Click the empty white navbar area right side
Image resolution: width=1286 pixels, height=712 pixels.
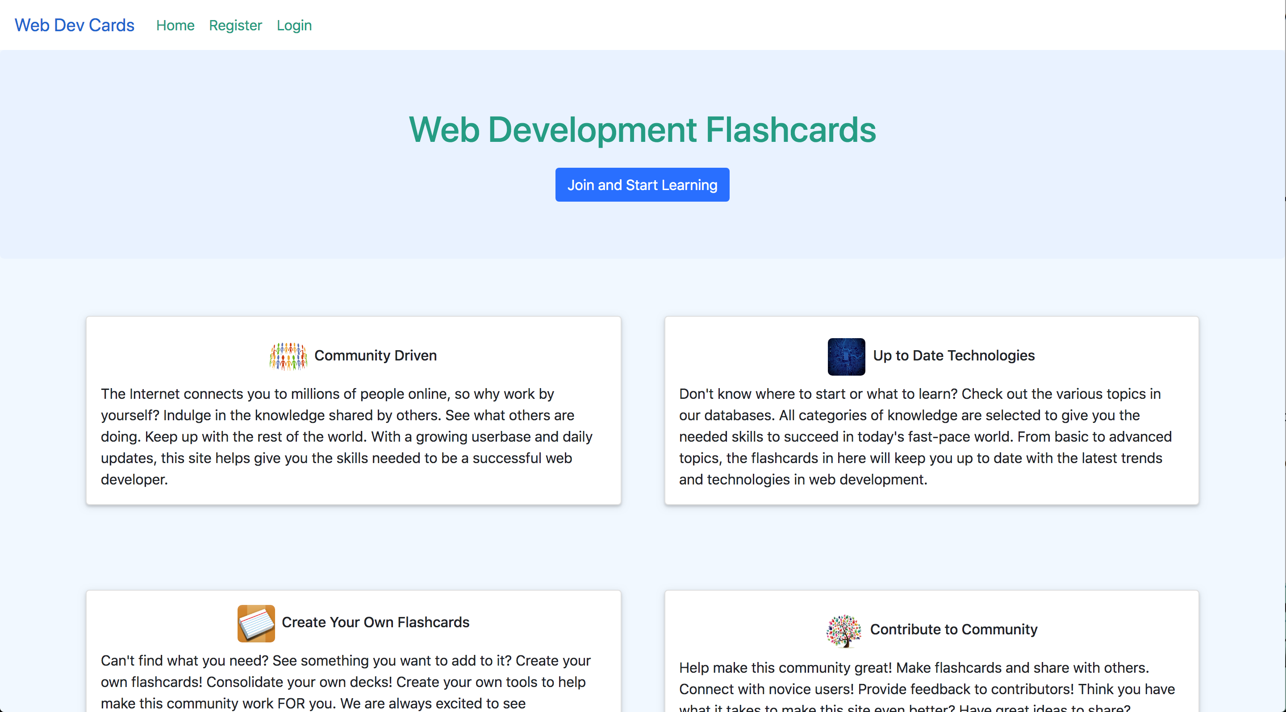pos(849,25)
